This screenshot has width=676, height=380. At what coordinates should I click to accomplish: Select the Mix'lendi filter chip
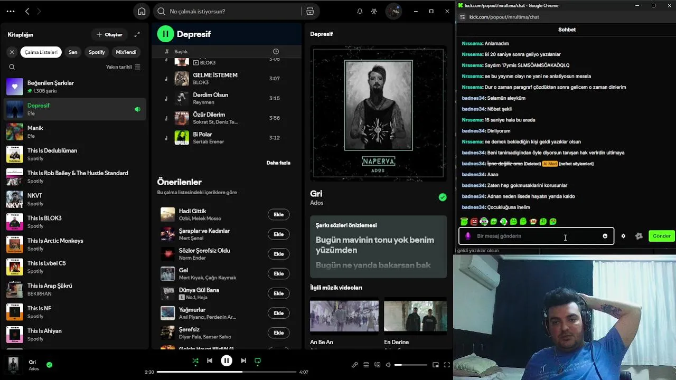click(126, 52)
